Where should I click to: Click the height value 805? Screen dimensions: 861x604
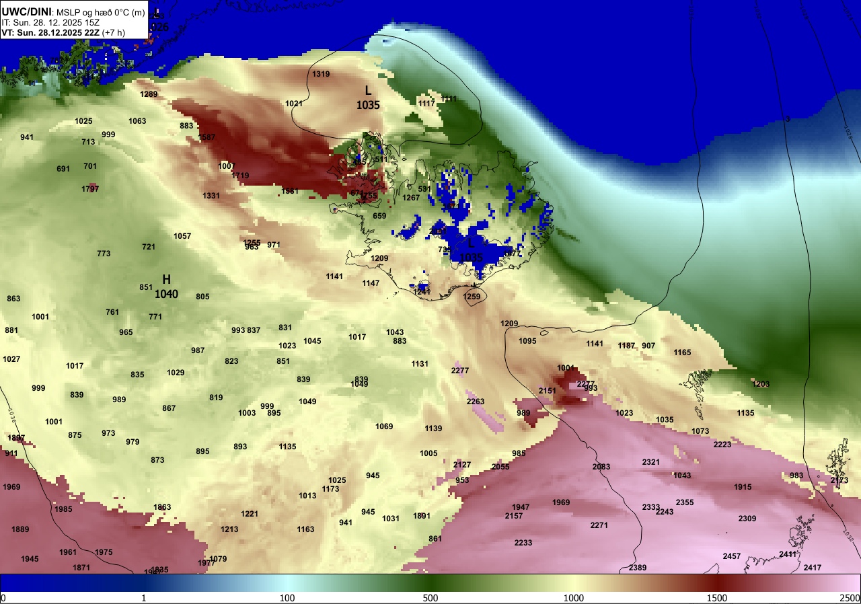click(x=202, y=297)
